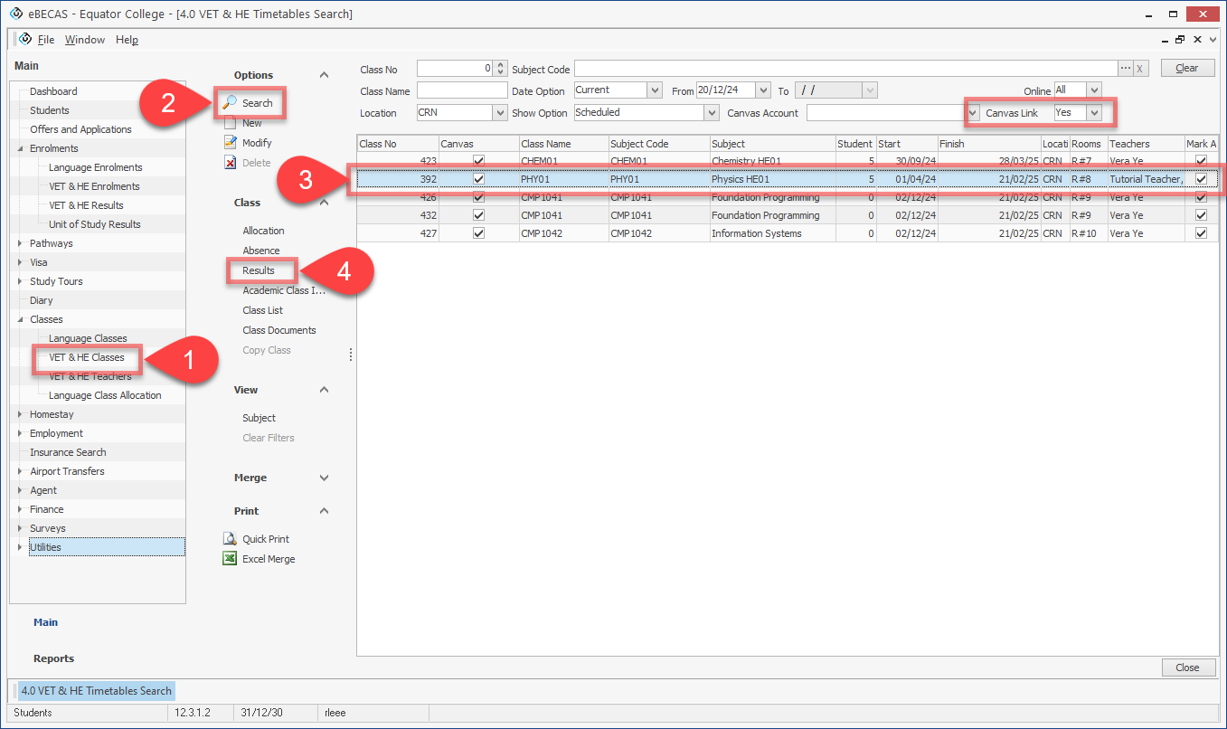Click the Subject Code browse ellipsis button

pyautogui.click(x=1126, y=69)
